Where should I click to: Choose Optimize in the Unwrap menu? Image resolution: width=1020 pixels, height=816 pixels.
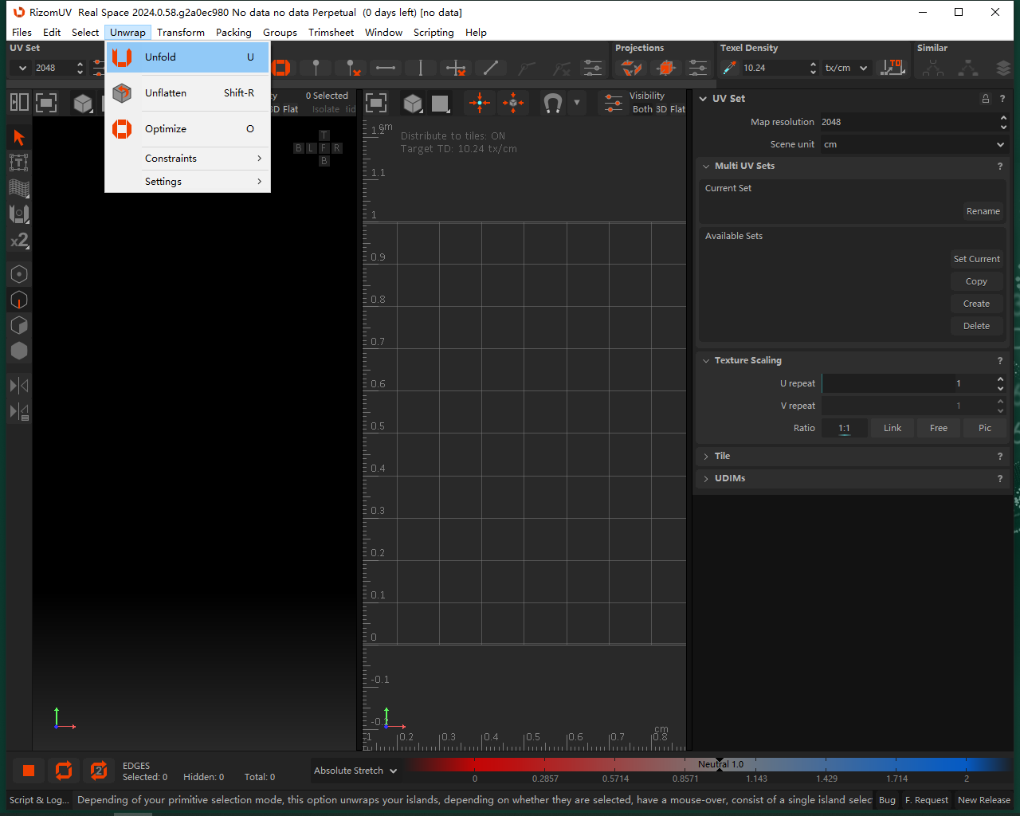click(x=188, y=129)
